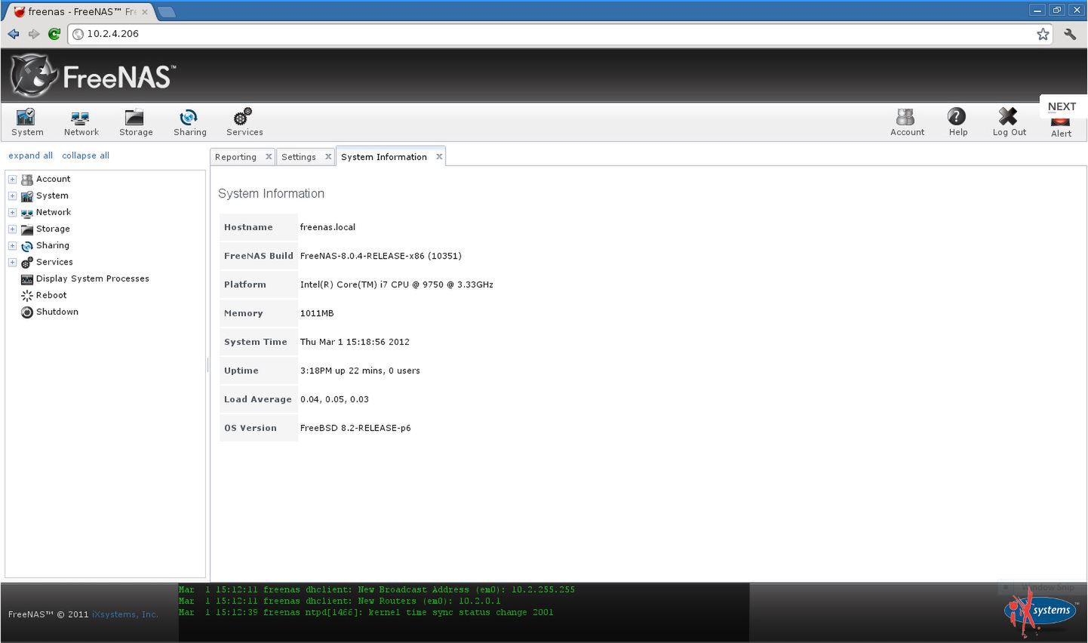The image size is (1088, 643).
Task: Click Storage folder icon in the tree
Action: coord(27,229)
